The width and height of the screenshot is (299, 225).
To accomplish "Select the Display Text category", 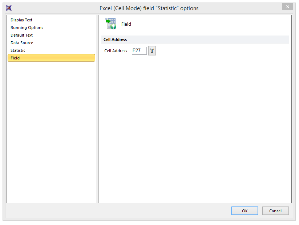I will pos(21,20).
